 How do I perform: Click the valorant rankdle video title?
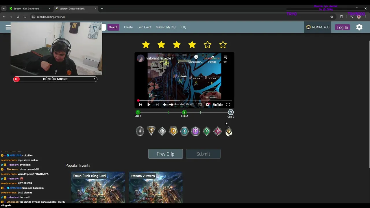[158, 58]
